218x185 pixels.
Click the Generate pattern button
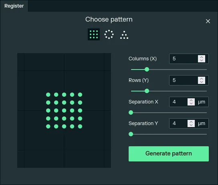click(x=168, y=154)
